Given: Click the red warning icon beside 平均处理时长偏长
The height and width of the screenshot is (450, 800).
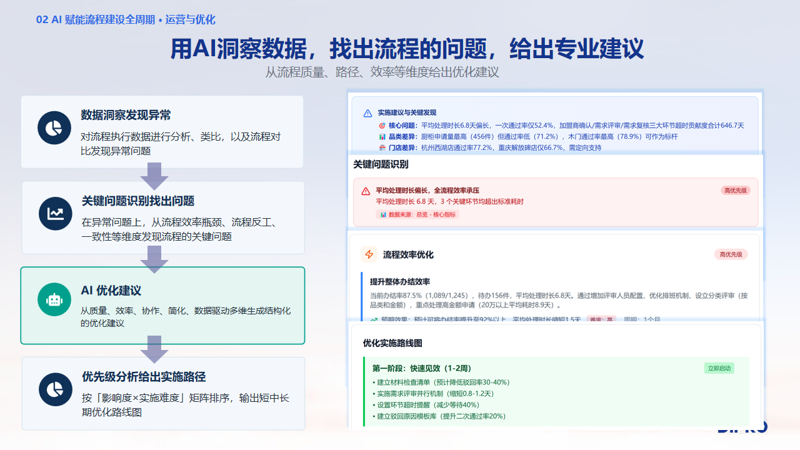Looking at the screenshot, I should pos(366,191).
